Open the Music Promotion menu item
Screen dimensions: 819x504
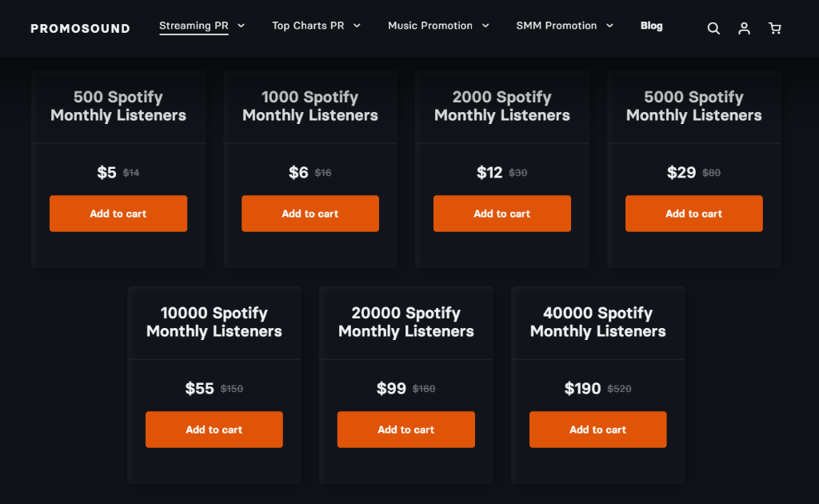[x=430, y=26]
